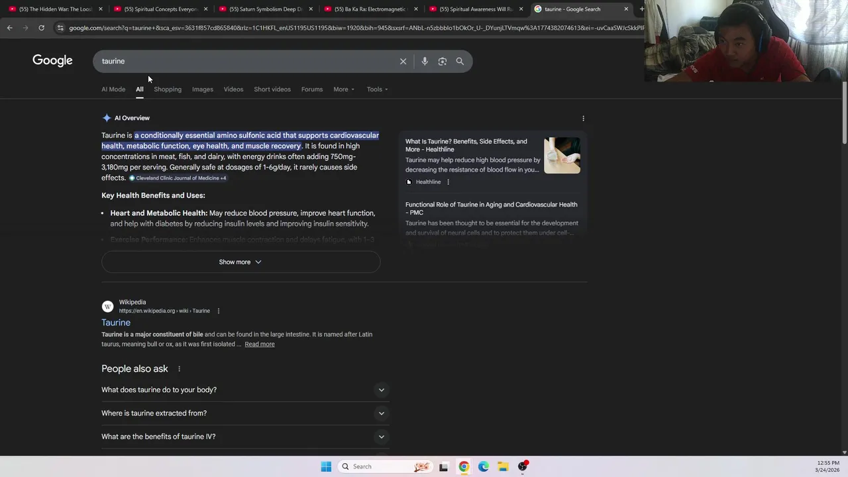Switch to AI Mode tab

(x=113, y=89)
